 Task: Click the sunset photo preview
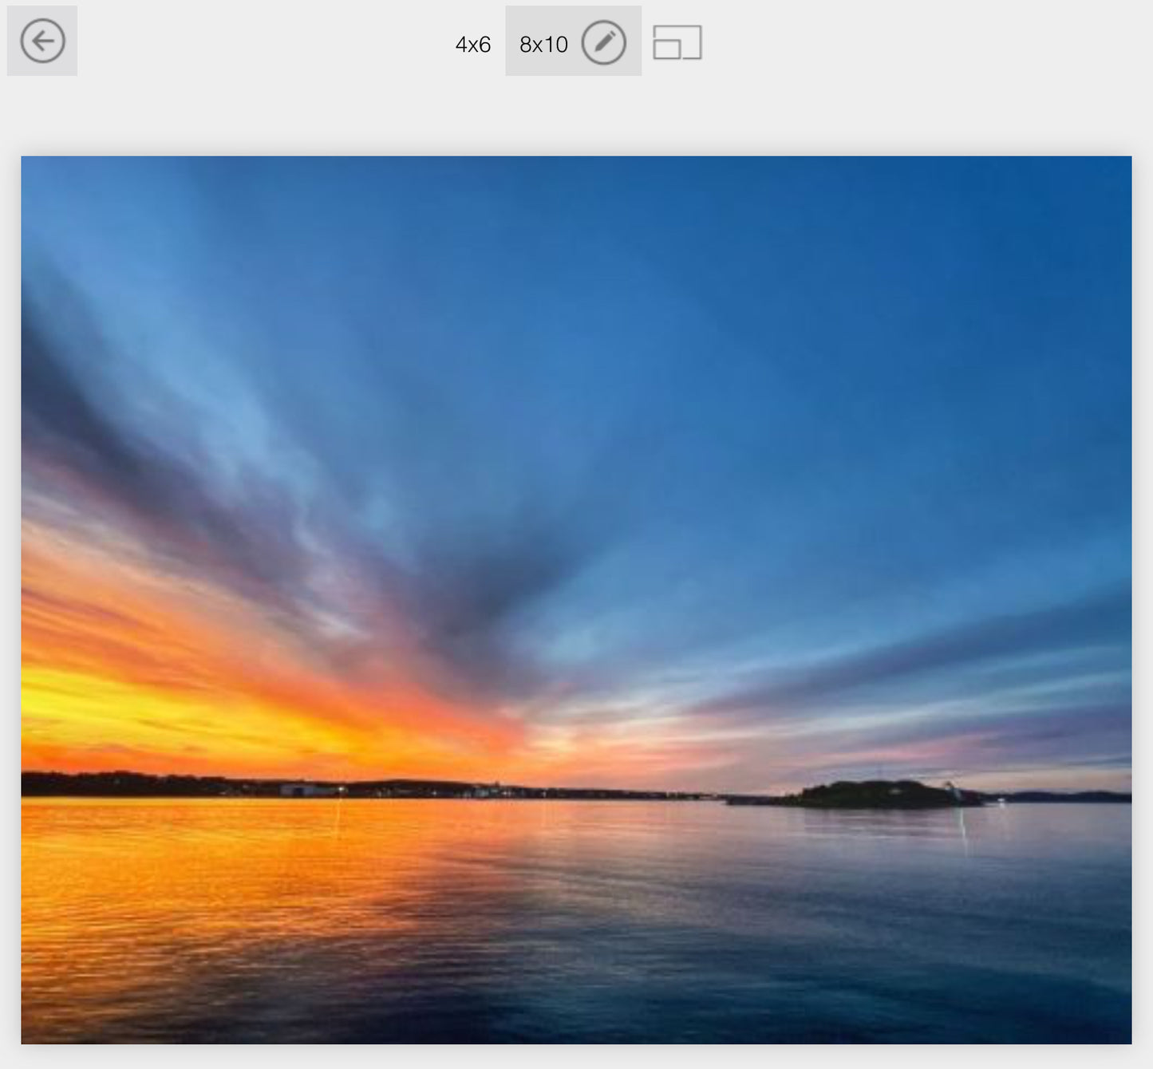coord(576,600)
